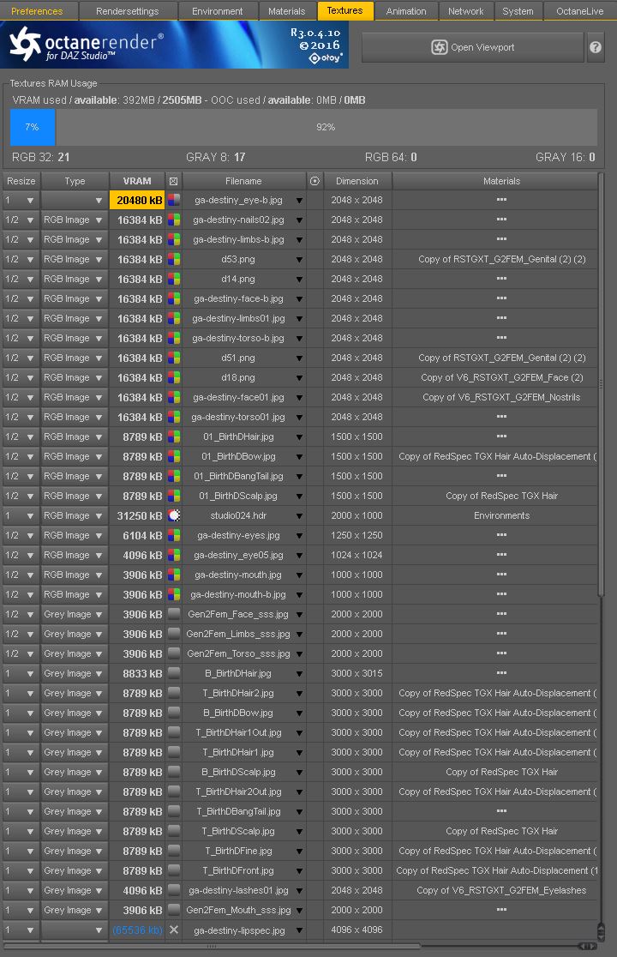617x957 pixels.
Task: Click the RGB icon for 01_BirthDScalp.jpg
Action: tap(174, 496)
